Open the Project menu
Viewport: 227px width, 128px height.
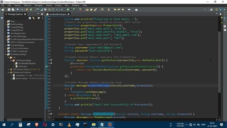tap(58, 5)
